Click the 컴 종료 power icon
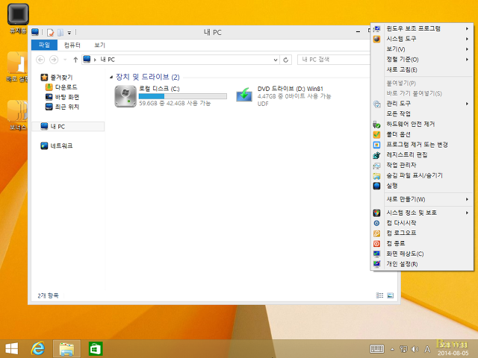Image resolution: width=478 pixels, height=358 pixels. (x=376, y=244)
